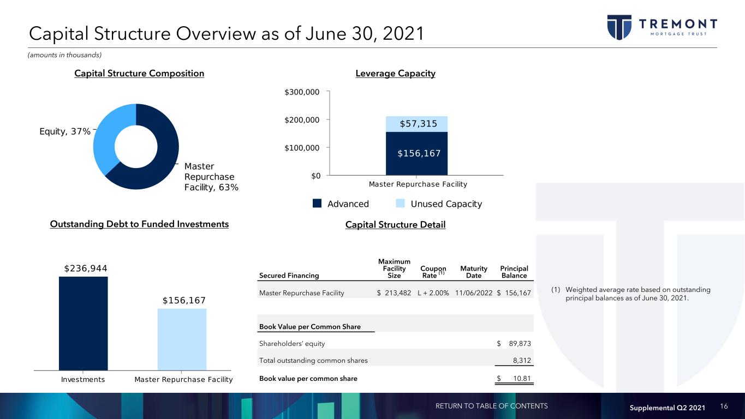Click the light blue Unused Capacity legend swatch

[x=400, y=203]
